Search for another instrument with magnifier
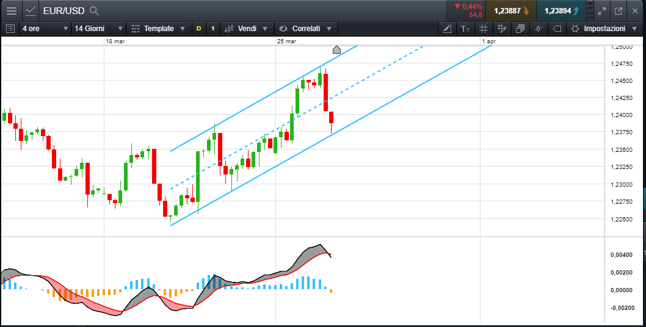Screen dimensions: 646x327 click(94, 11)
